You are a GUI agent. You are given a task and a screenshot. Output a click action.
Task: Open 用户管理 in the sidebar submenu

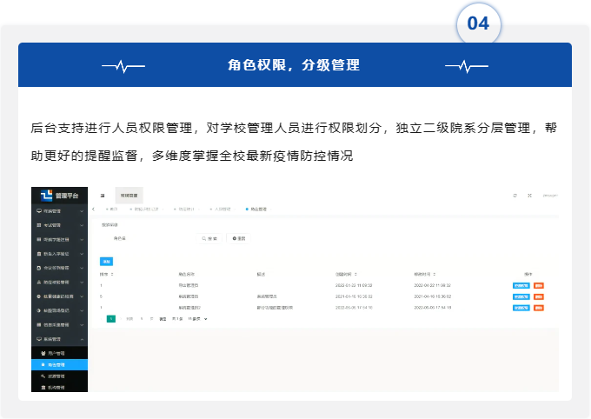(x=54, y=352)
